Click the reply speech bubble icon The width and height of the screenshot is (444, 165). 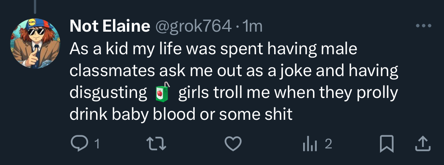[x=78, y=144]
